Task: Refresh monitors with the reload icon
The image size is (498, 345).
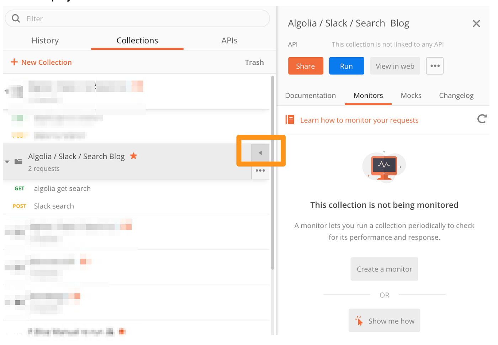Action: [x=482, y=119]
